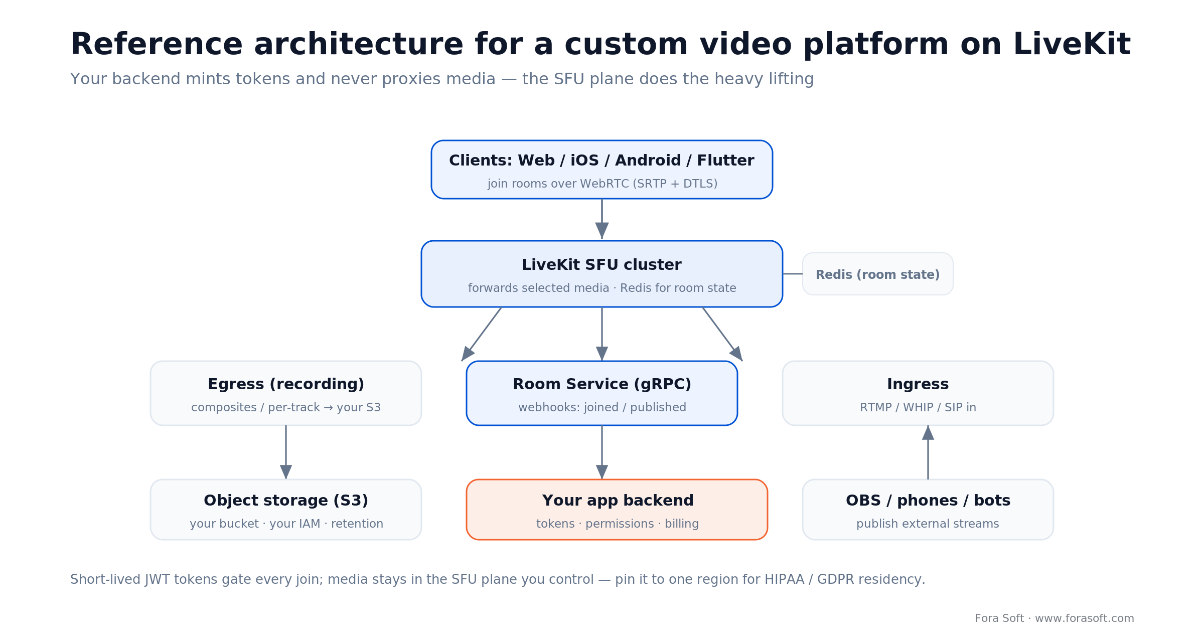The width and height of the screenshot is (1204, 642).
Task: Click the LiveKit SFU cluster box
Action: tap(602, 274)
